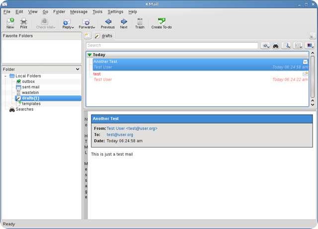Click the Another Test mail status icon
This screenshot has width=318, height=229.
coord(305,62)
